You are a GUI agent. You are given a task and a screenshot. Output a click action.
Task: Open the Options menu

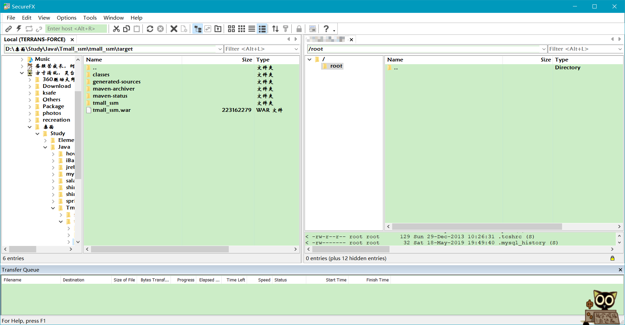coord(67,18)
